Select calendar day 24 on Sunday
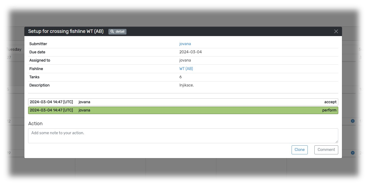Viewport: 369px width, 187px height. click(x=361, y=164)
